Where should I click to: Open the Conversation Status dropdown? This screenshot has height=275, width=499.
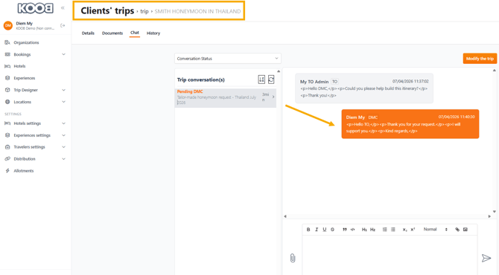(228, 59)
